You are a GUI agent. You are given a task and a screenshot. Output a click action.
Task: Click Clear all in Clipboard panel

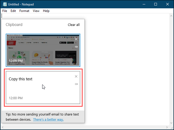pyautogui.click(x=74, y=25)
